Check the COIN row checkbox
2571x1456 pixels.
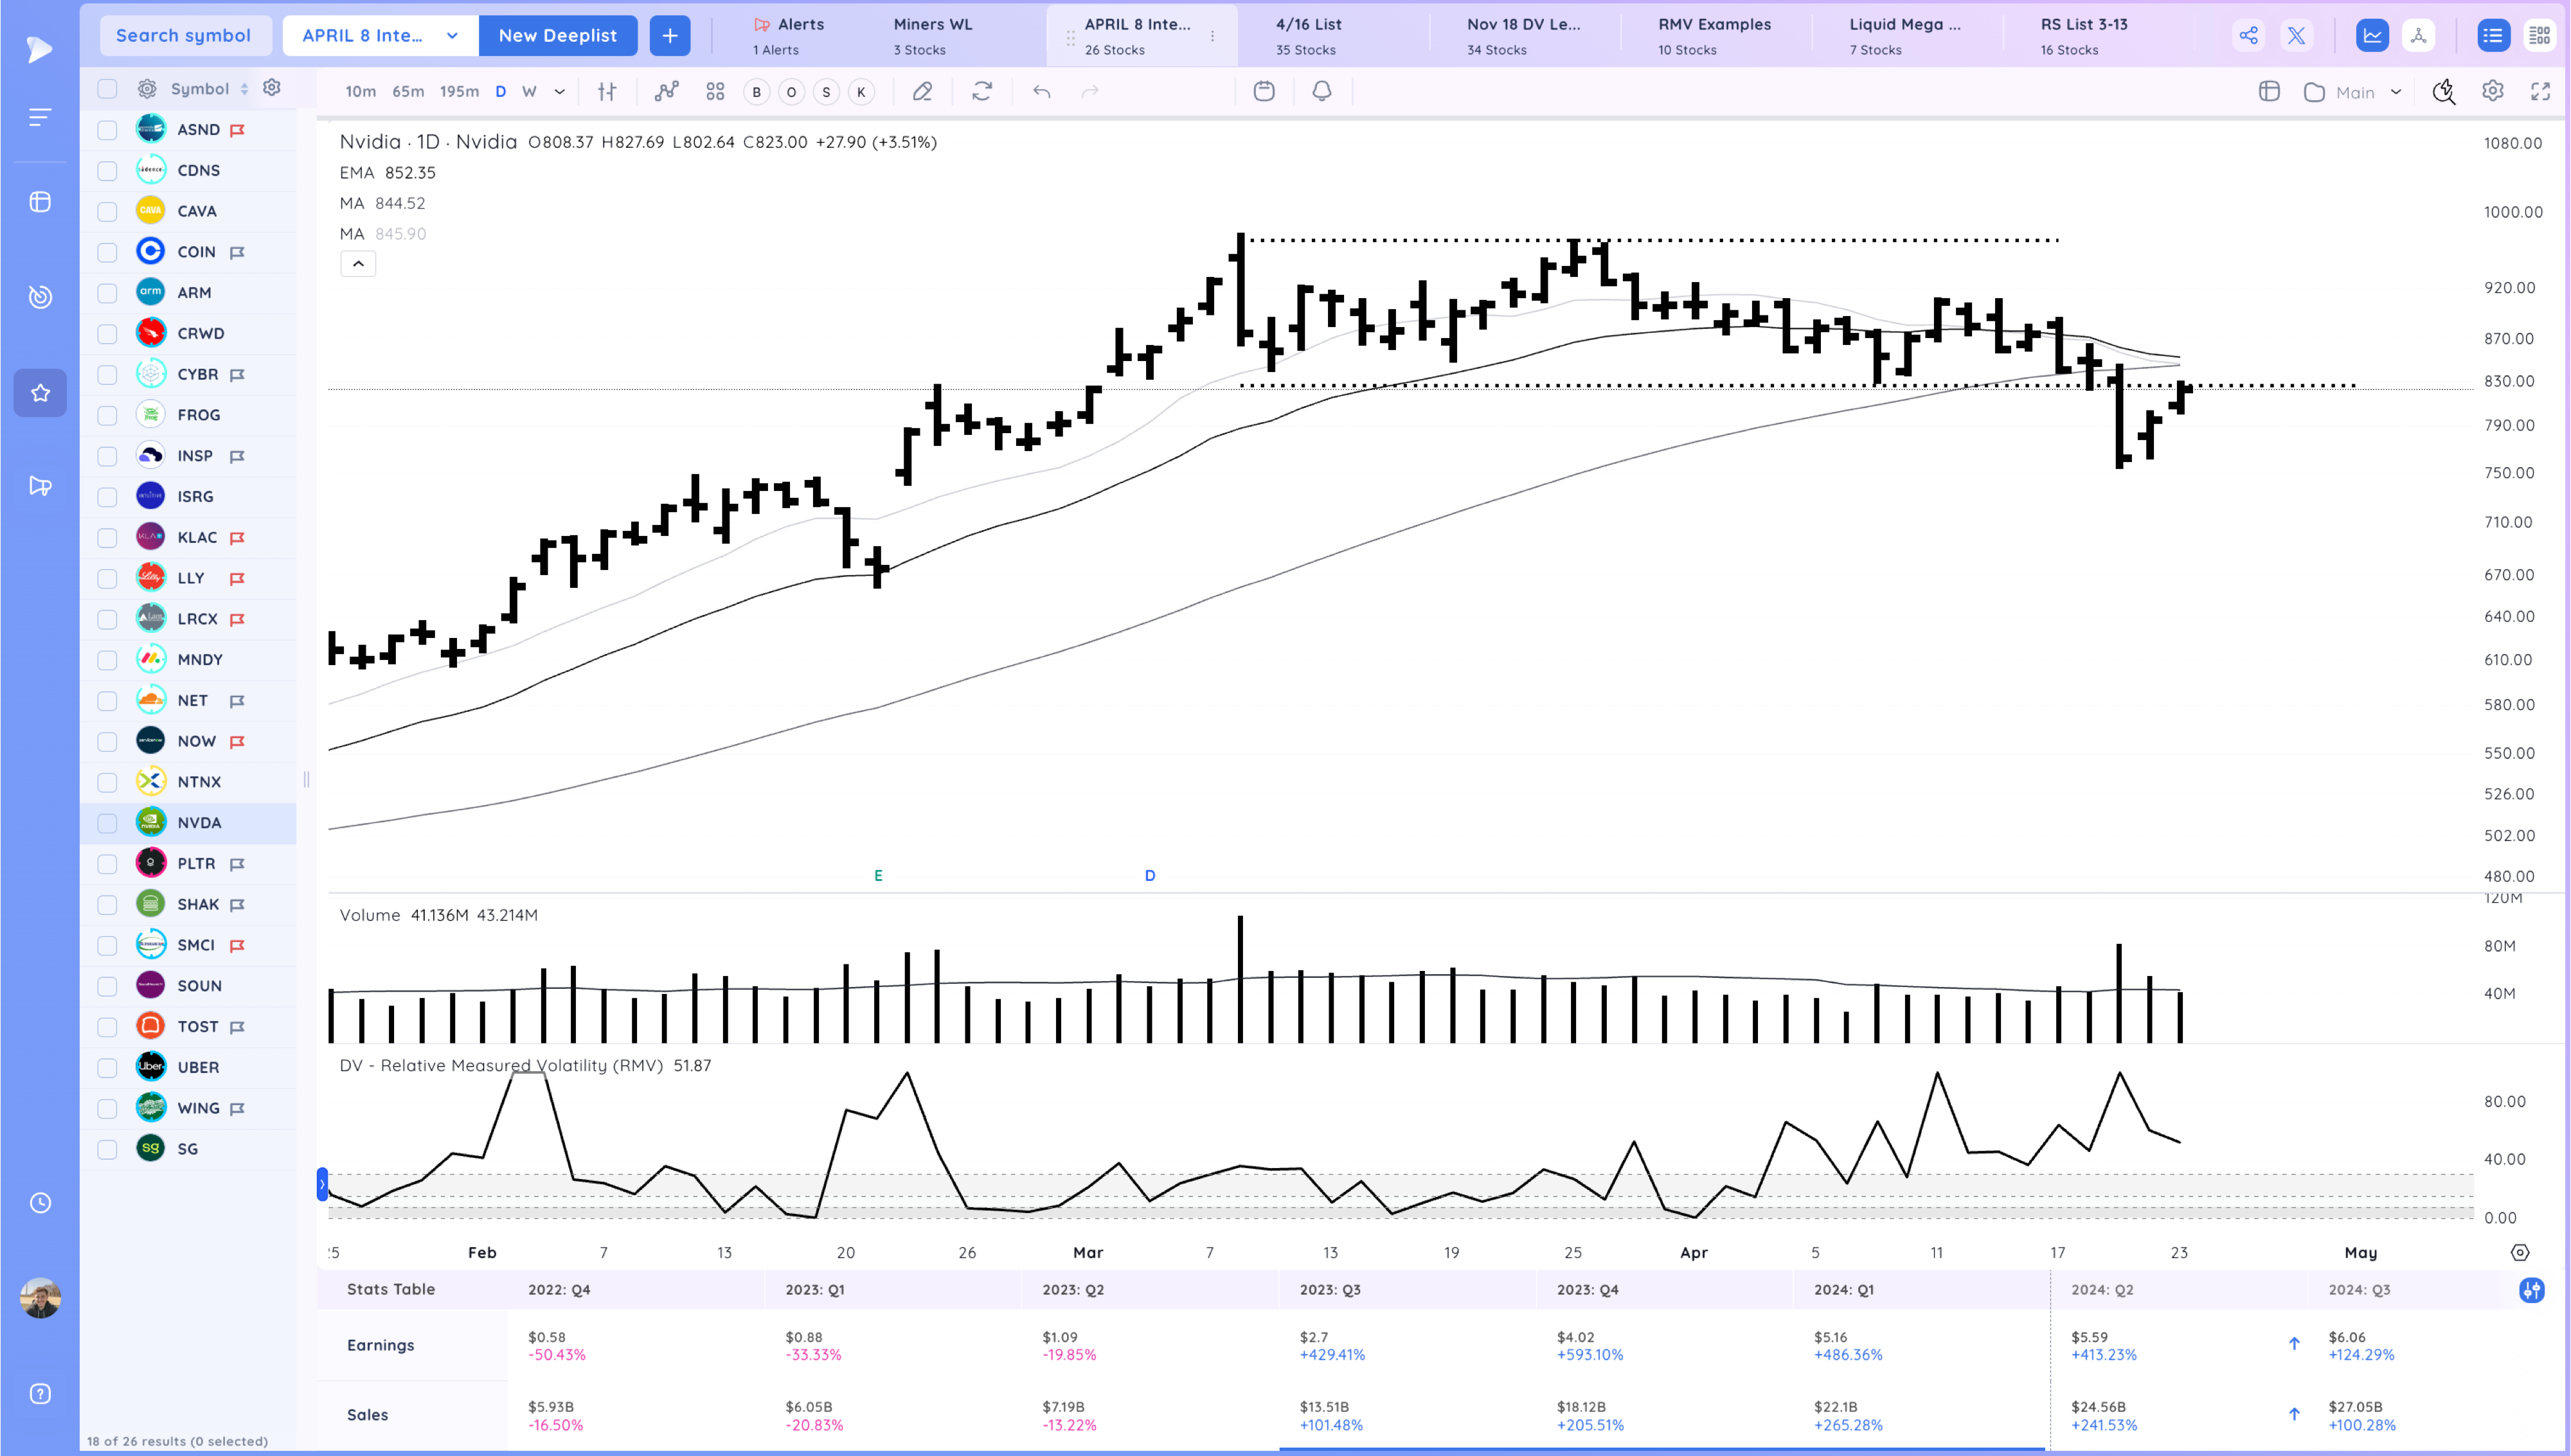coord(107,252)
